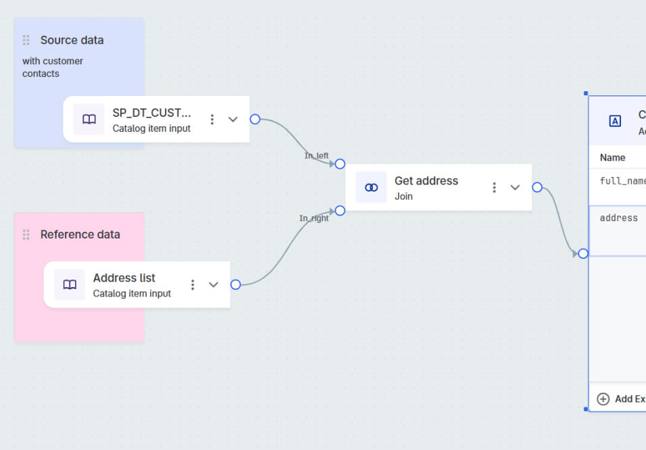Click the Add Expression button
Viewport: 646px width, 450px height.
coord(625,399)
